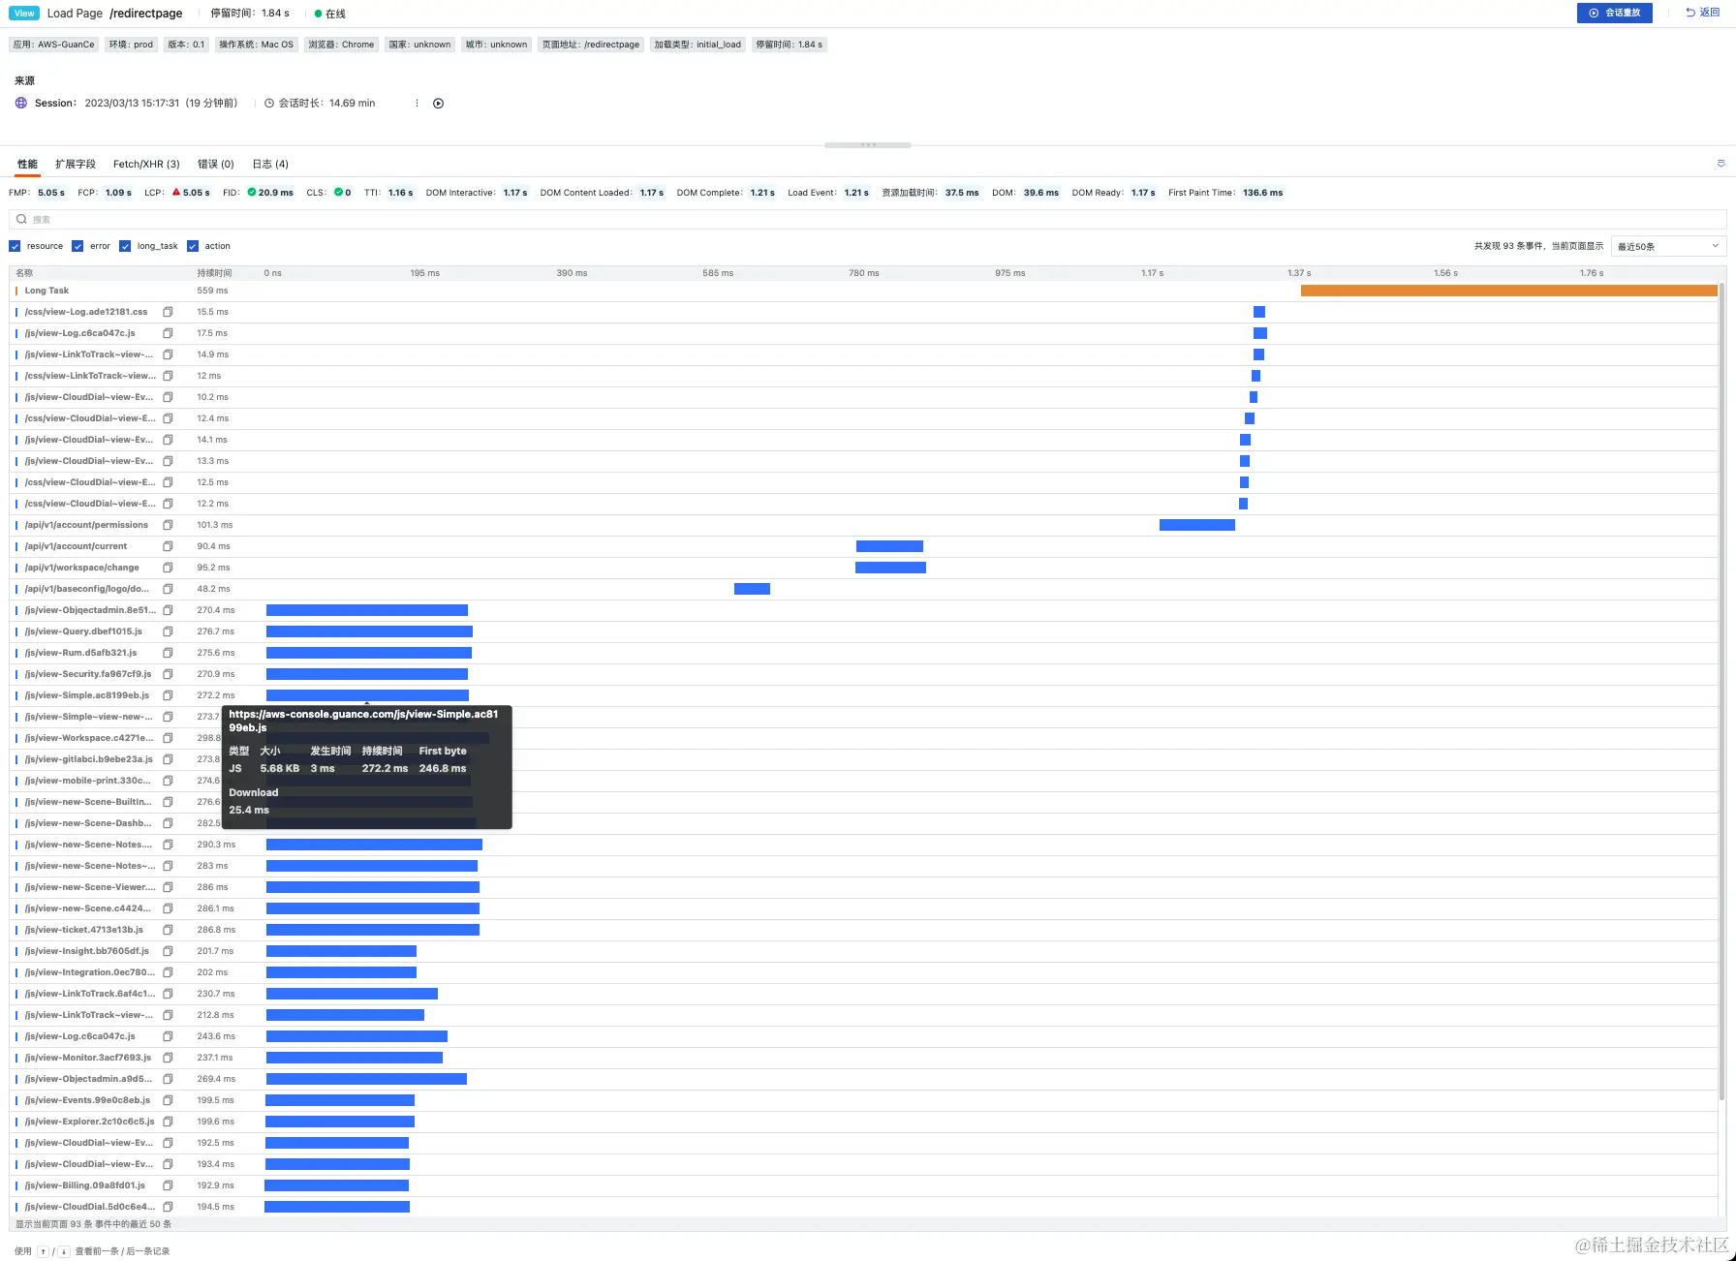
Task: Copy the /js/view-Insight.bb7605df.js resource link
Action: 168,951
